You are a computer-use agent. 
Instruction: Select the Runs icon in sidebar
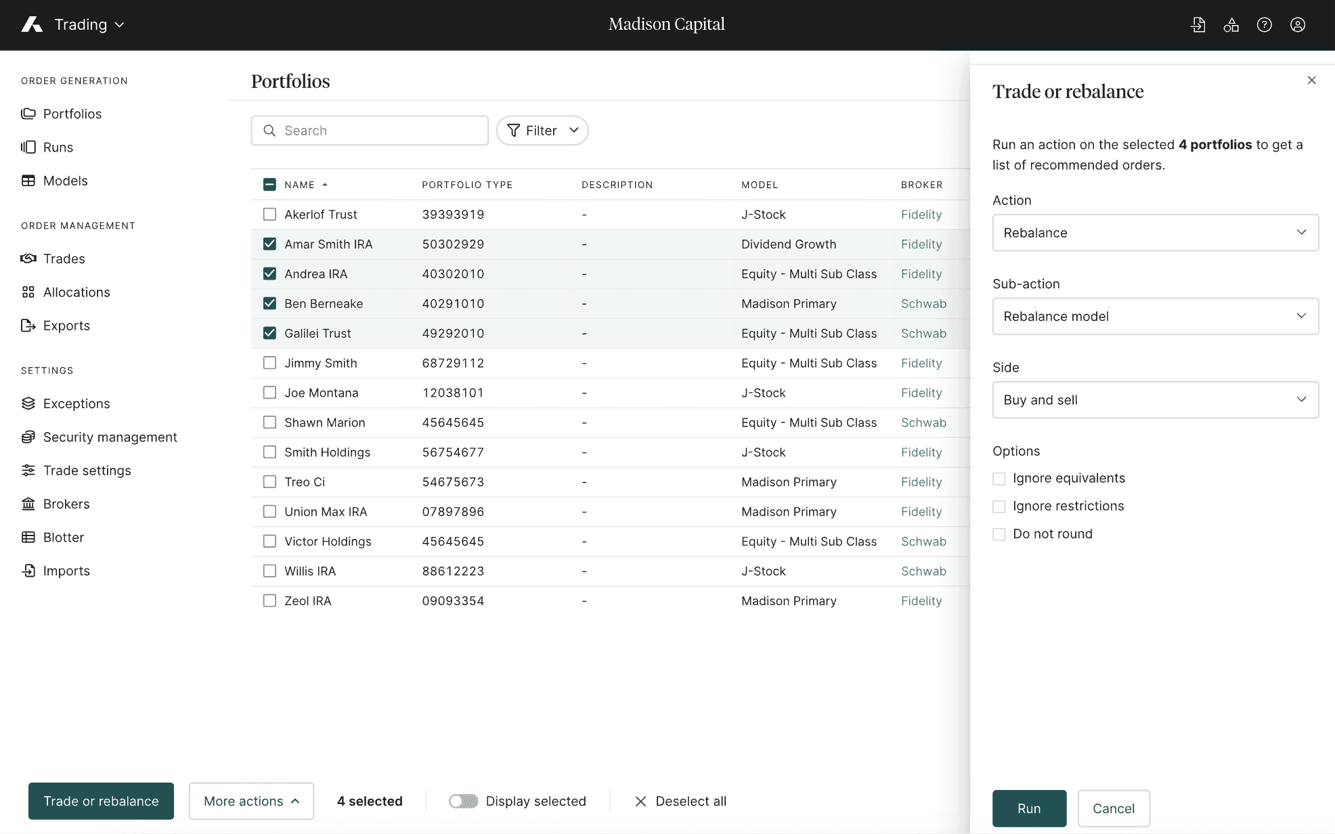coord(28,147)
